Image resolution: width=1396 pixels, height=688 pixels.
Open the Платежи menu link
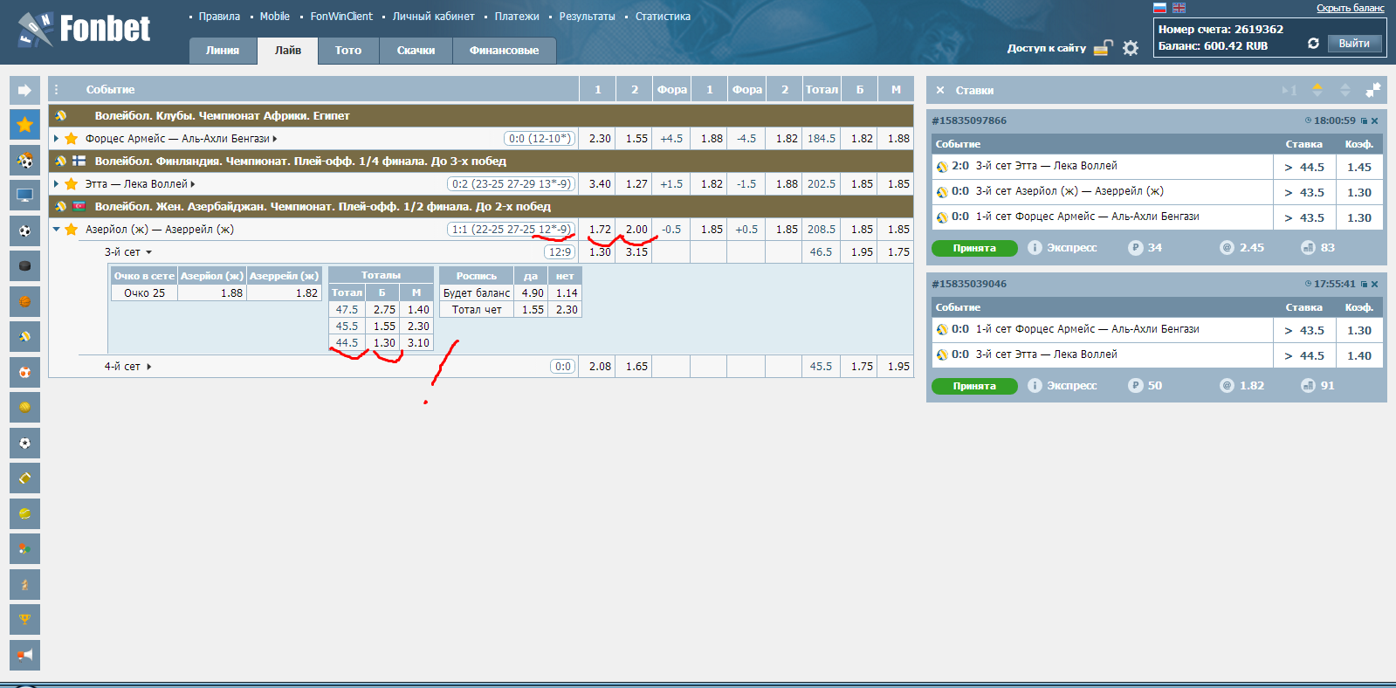(517, 17)
